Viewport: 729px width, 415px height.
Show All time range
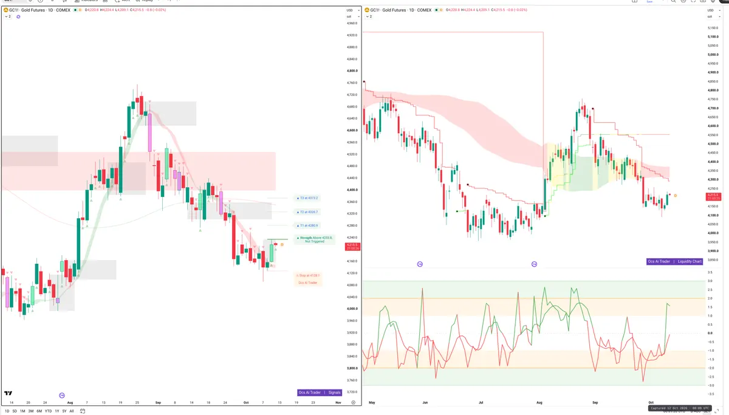click(x=72, y=411)
